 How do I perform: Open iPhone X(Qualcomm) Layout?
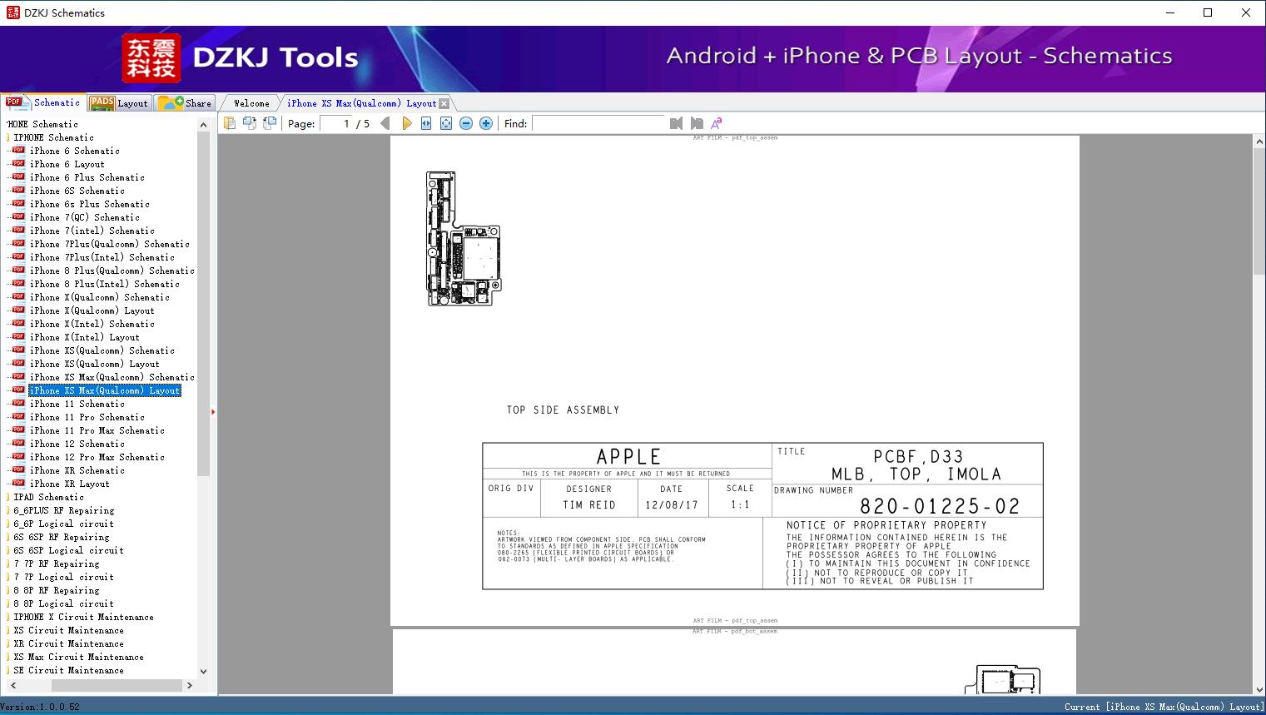point(92,310)
